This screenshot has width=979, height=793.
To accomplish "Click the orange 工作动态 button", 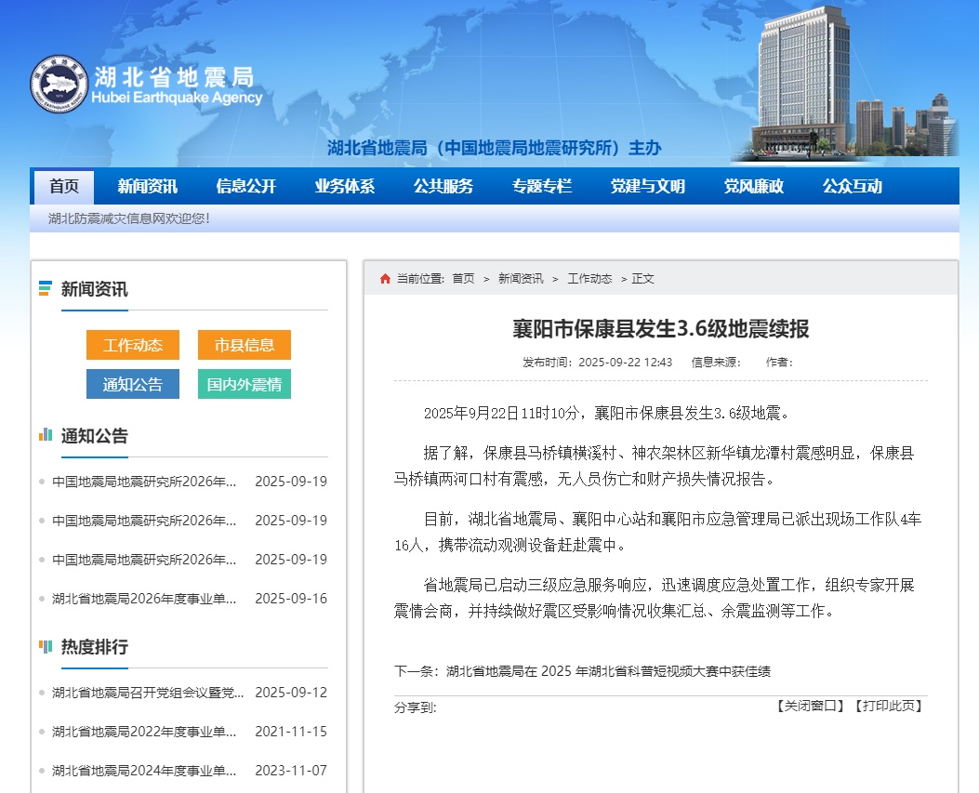I will [133, 345].
